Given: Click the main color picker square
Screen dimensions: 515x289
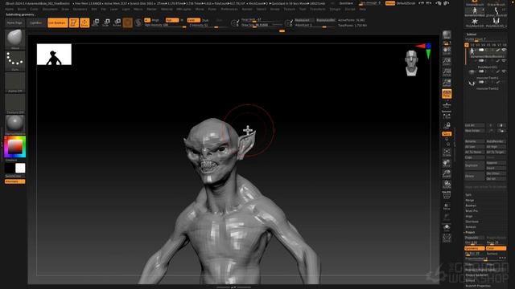Looking at the screenshot, I should click(x=14, y=147).
